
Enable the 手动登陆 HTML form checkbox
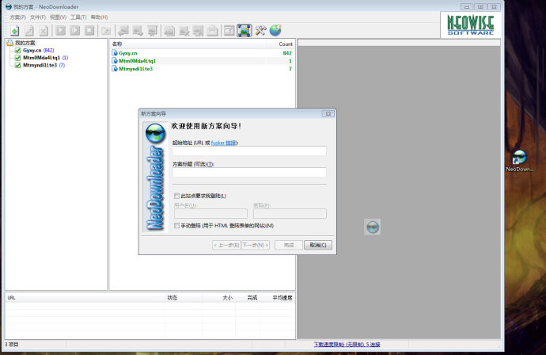click(176, 226)
